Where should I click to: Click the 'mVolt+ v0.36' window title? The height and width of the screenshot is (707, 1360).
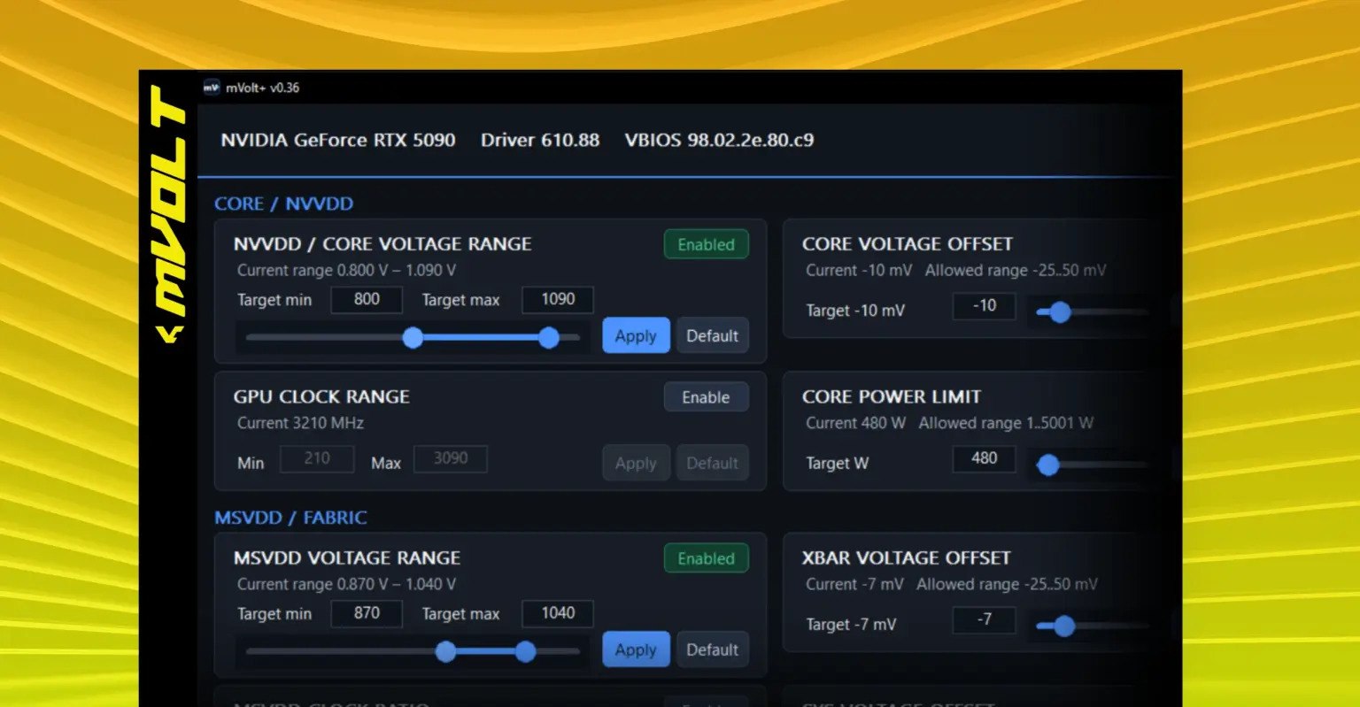[x=262, y=88]
